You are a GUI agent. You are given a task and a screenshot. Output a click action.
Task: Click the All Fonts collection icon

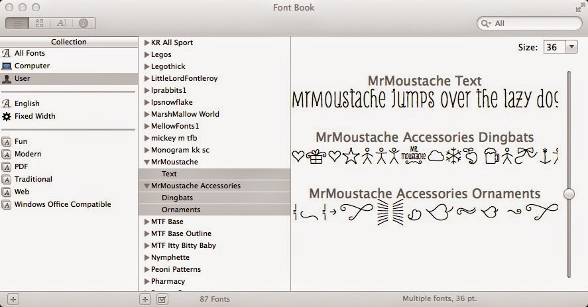pos(7,53)
